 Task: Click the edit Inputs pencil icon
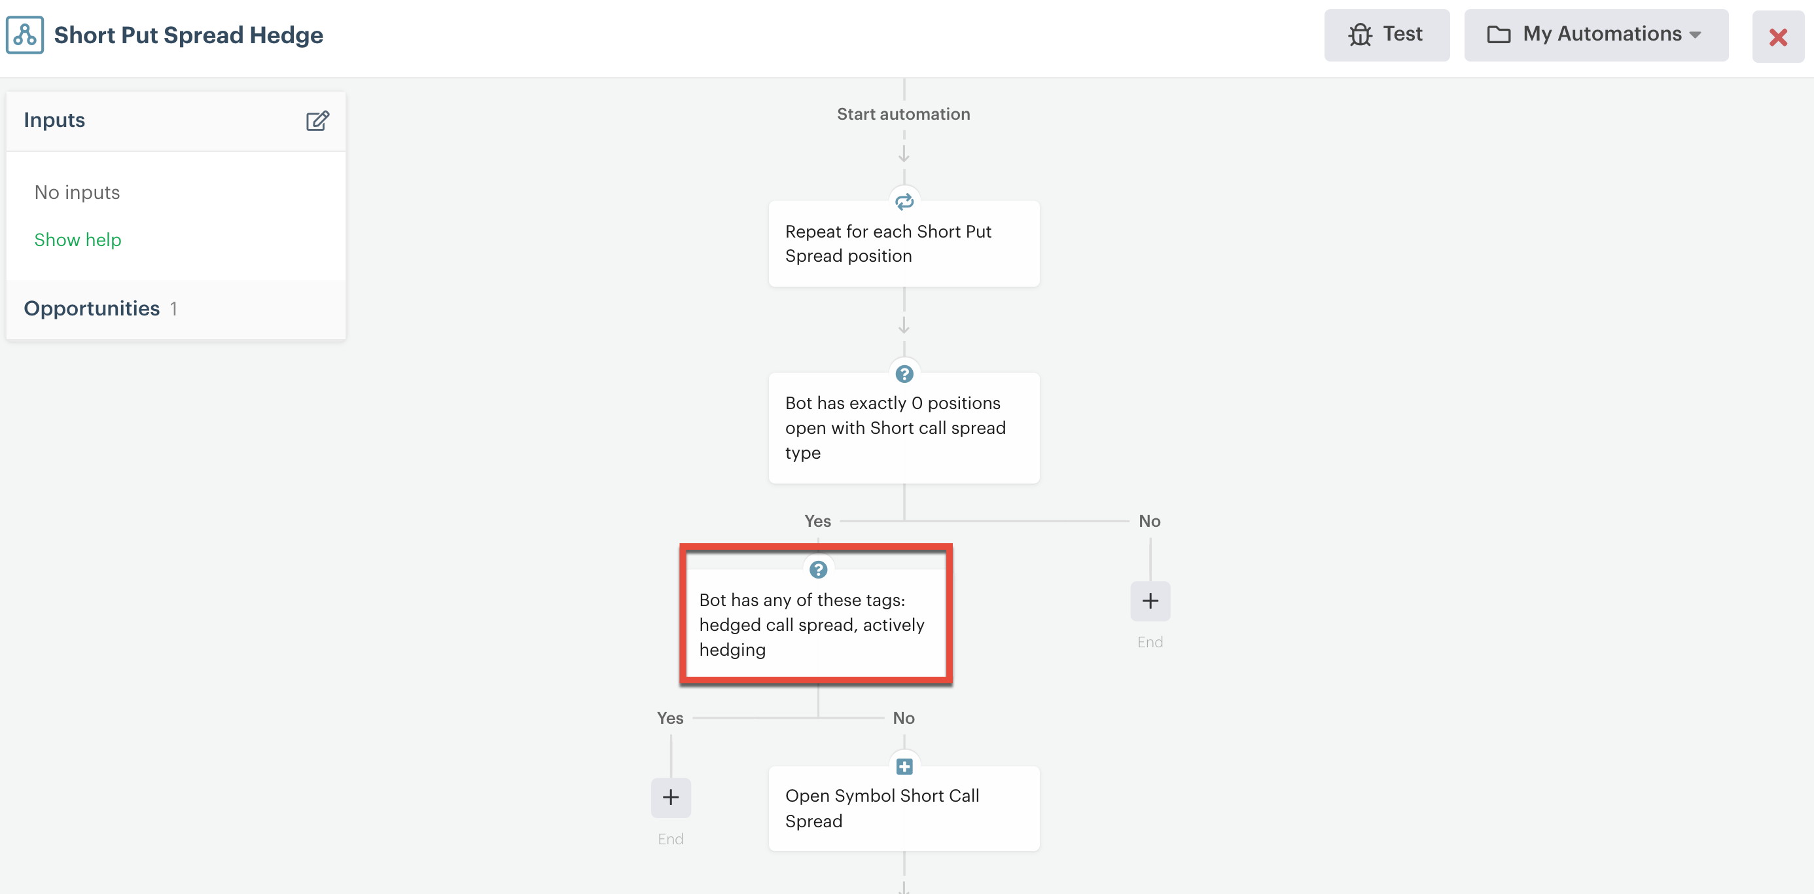click(x=317, y=120)
